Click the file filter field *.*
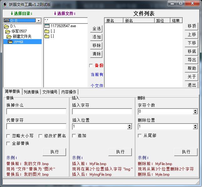This screenshot has height=187, width=202. [x=66, y=20]
